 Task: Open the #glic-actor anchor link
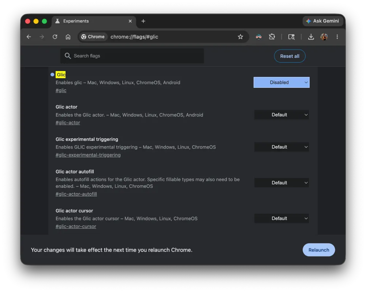pos(68,123)
